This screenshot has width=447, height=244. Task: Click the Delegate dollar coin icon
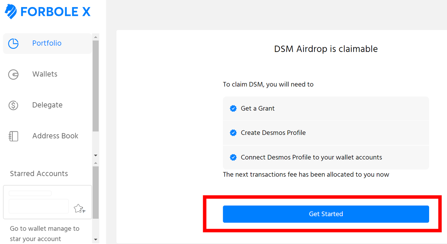[13, 105]
